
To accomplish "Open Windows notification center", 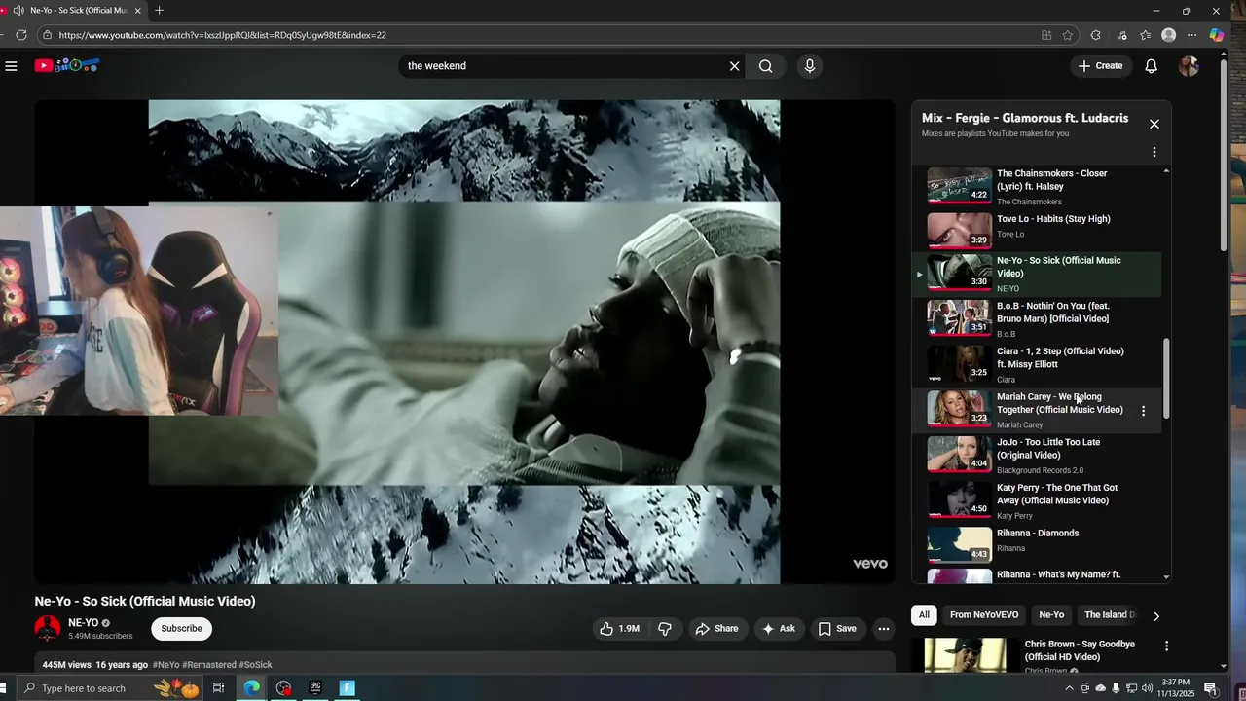I will (x=1211, y=688).
